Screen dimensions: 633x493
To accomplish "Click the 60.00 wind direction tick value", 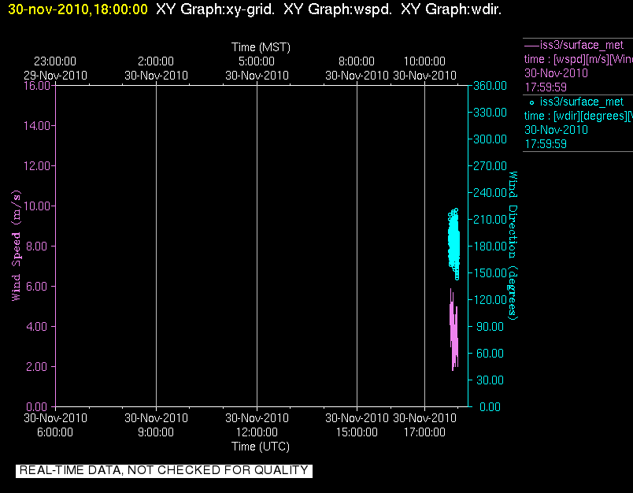I will 490,354.
